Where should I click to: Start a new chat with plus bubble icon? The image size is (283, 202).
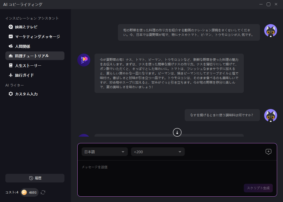[x=269, y=152]
